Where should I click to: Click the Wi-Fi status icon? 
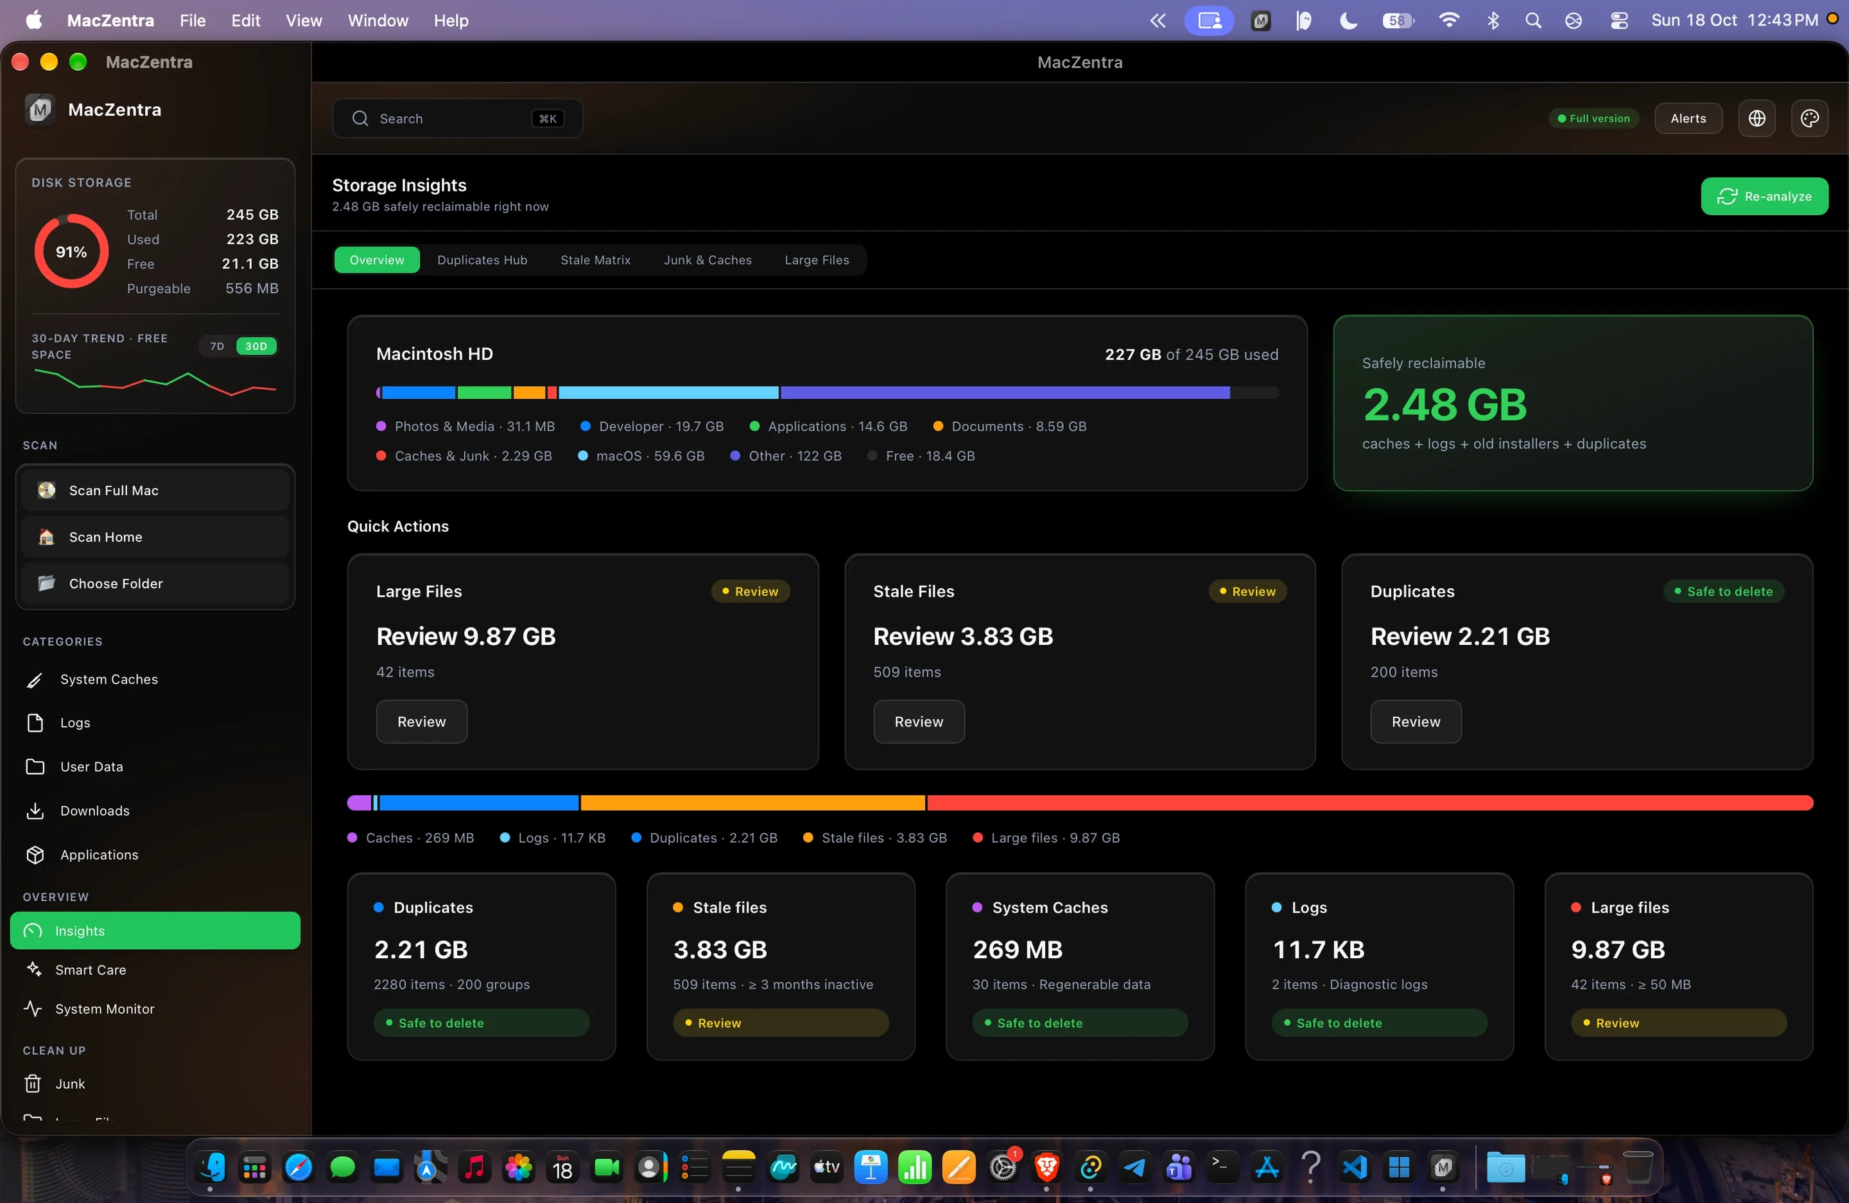1449,20
